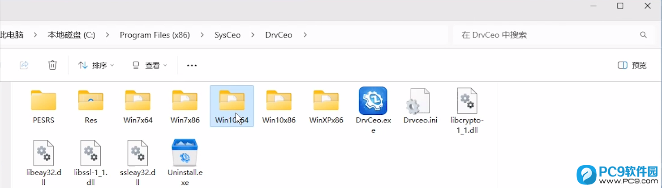Select the ssleay32.dll file
The image size is (662, 188).
tap(138, 153)
